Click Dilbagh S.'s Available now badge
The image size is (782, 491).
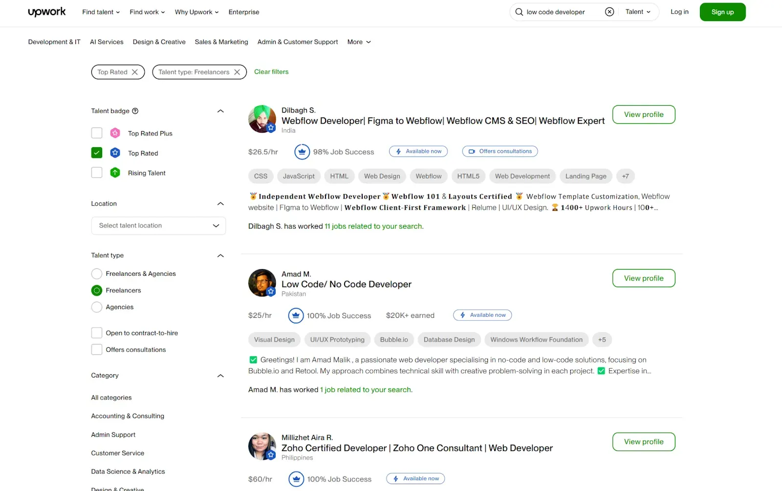pyautogui.click(x=418, y=152)
